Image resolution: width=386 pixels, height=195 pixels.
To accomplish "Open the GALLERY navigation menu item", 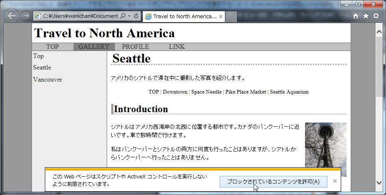I will click(x=94, y=47).
